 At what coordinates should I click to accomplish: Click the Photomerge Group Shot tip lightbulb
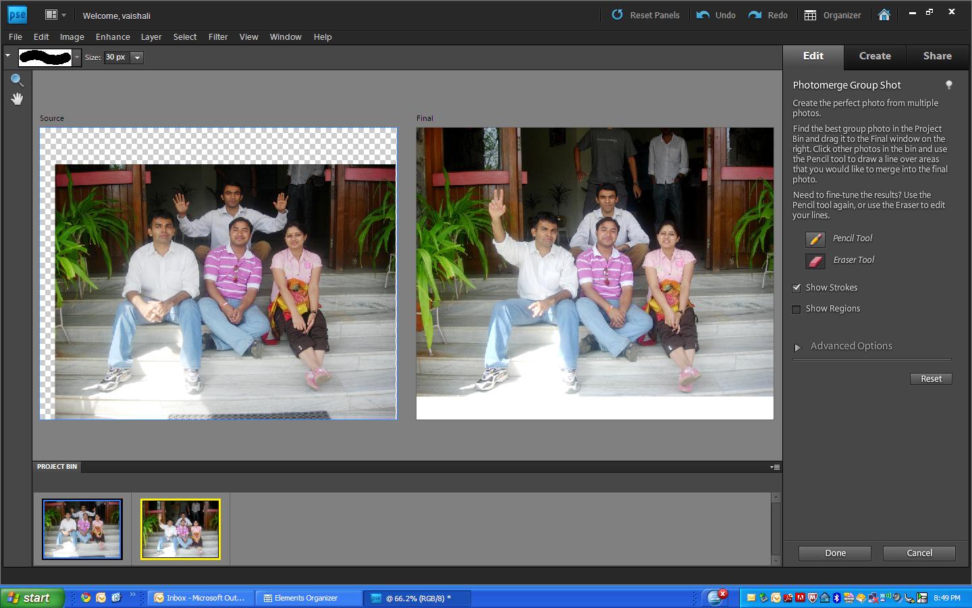pyautogui.click(x=950, y=84)
